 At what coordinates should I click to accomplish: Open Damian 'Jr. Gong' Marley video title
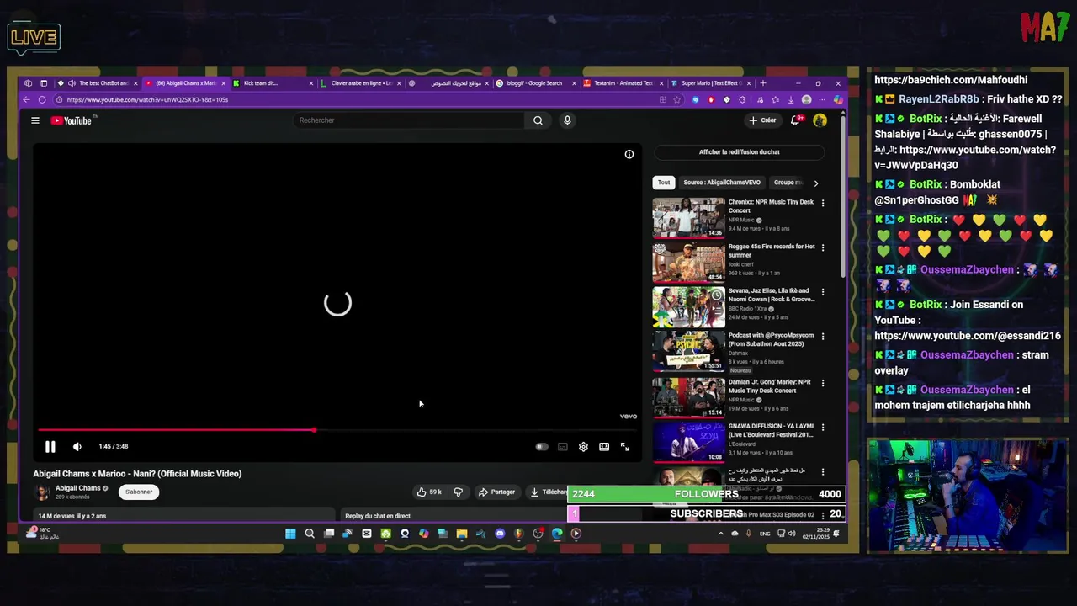coord(770,386)
